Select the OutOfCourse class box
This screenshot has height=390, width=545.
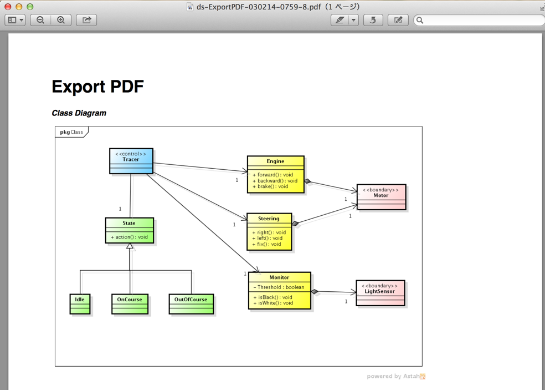point(191,304)
